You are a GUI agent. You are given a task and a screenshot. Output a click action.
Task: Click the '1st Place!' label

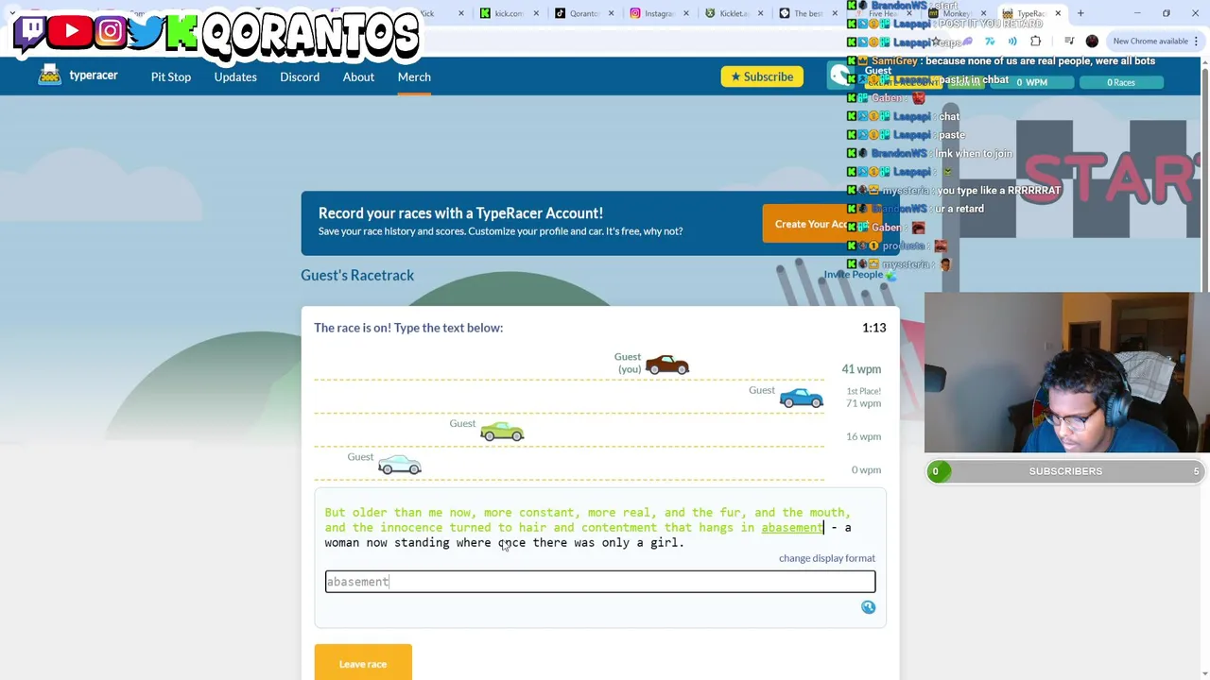[x=864, y=391]
